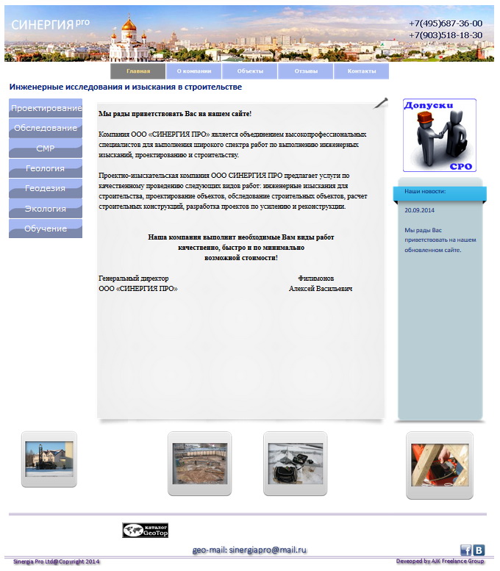Click the Sinergia Pro Ltd Copyright 2014 text
The width and height of the screenshot is (500, 571).
pyautogui.click(x=56, y=561)
